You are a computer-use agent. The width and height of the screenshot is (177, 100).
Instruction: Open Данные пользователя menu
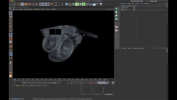139,48
